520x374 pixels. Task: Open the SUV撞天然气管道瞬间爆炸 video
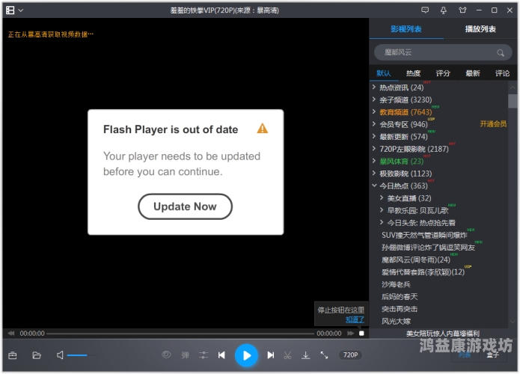tap(424, 236)
